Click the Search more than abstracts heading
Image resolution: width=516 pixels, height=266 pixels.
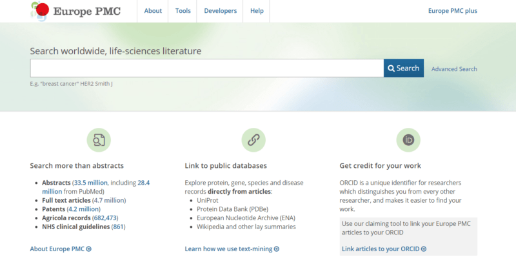pyautogui.click(x=77, y=165)
